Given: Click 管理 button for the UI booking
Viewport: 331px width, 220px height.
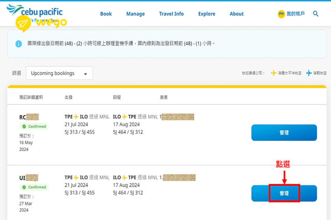Looking at the screenshot, I should point(284,193).
